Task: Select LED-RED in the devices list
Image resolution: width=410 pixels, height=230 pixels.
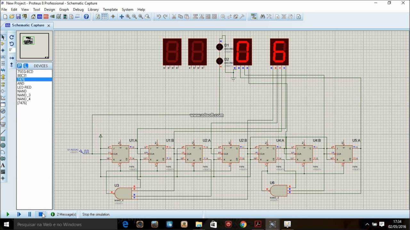Action: point(34,87)
